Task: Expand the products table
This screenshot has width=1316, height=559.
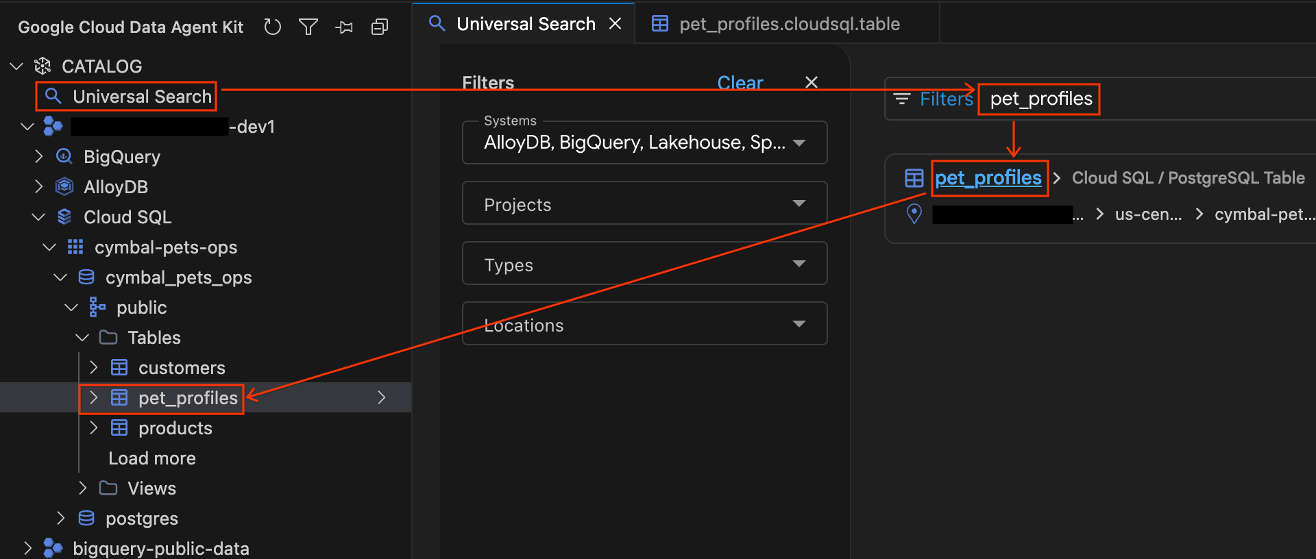Action: tap(94, 427)
